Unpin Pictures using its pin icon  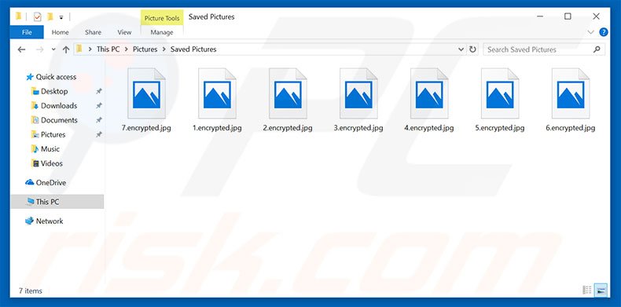(99, 134)
